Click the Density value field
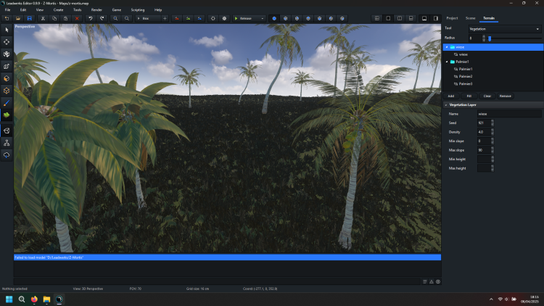Image resolution: width=544 pixels, height=306 pixels. [482, 132]
